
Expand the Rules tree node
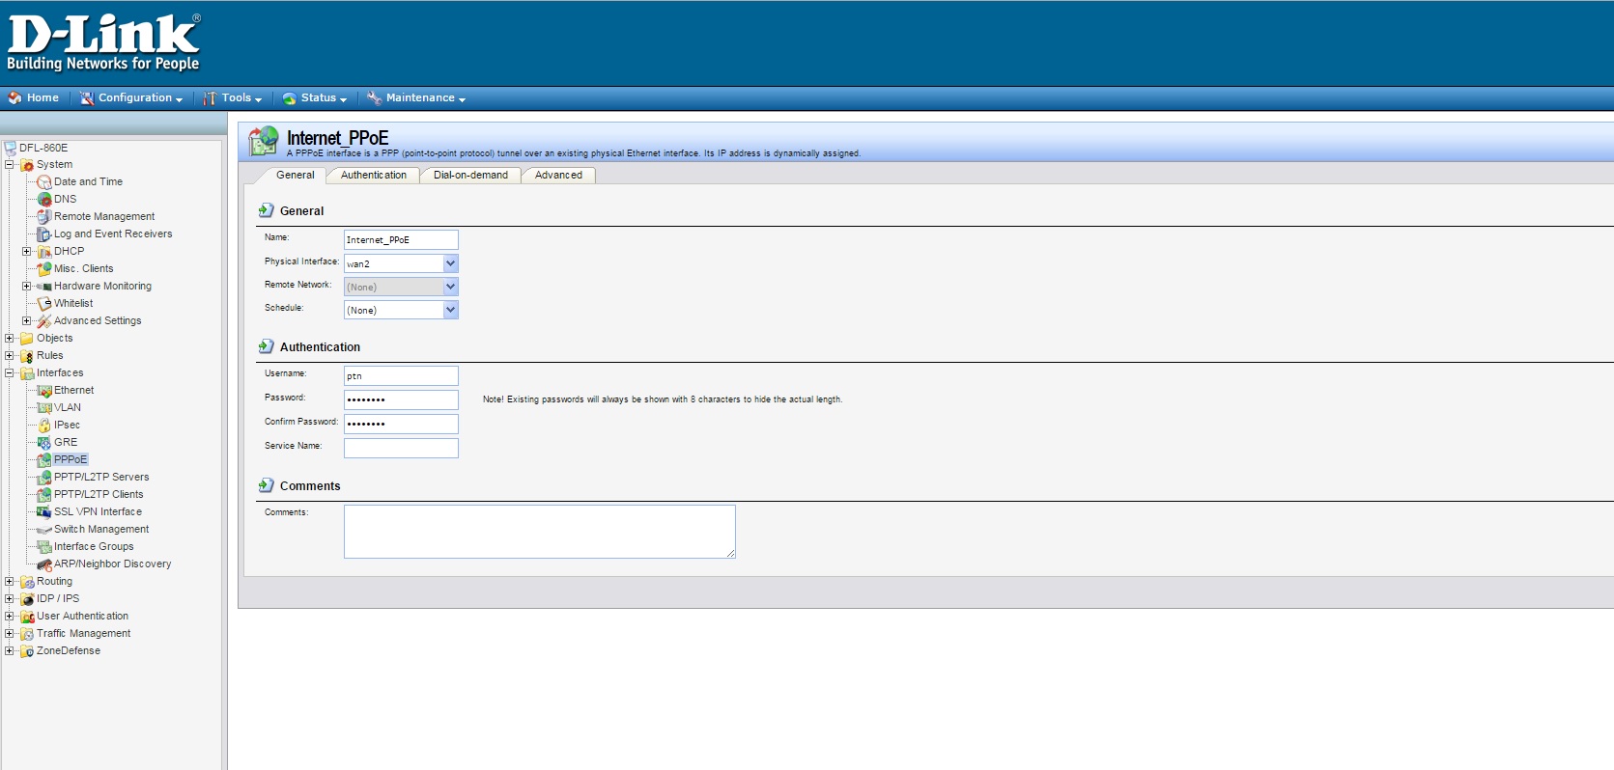pyautogui.click(x=10, y=356)
